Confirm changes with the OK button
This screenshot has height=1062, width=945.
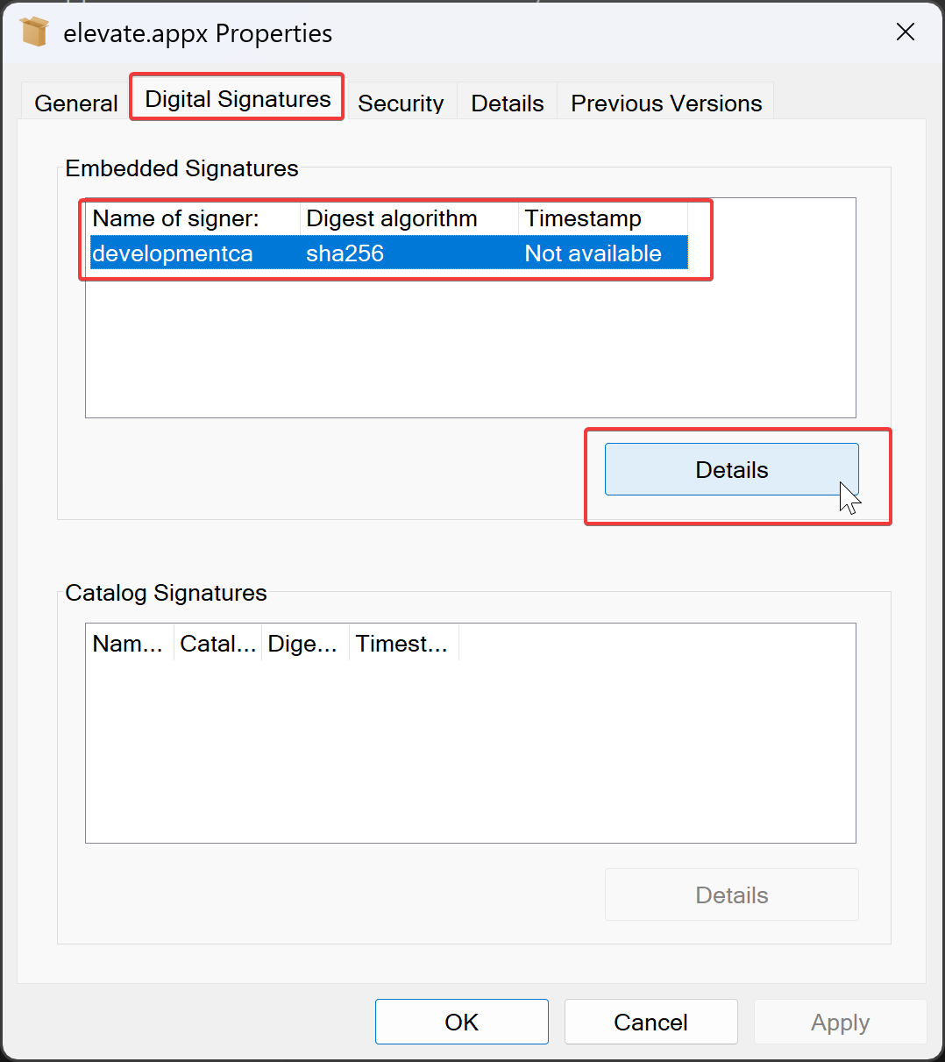pyautogui.click(x=461, y=1022)
